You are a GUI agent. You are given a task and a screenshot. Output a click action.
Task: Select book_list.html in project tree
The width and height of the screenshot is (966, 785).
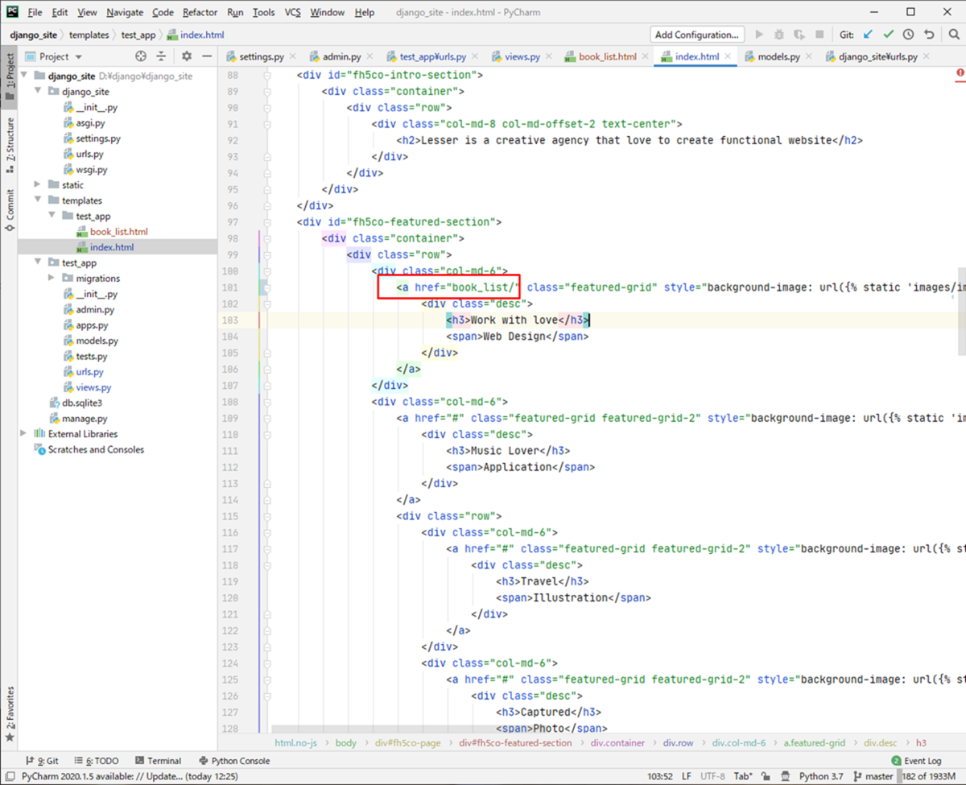tap(119, 232)
